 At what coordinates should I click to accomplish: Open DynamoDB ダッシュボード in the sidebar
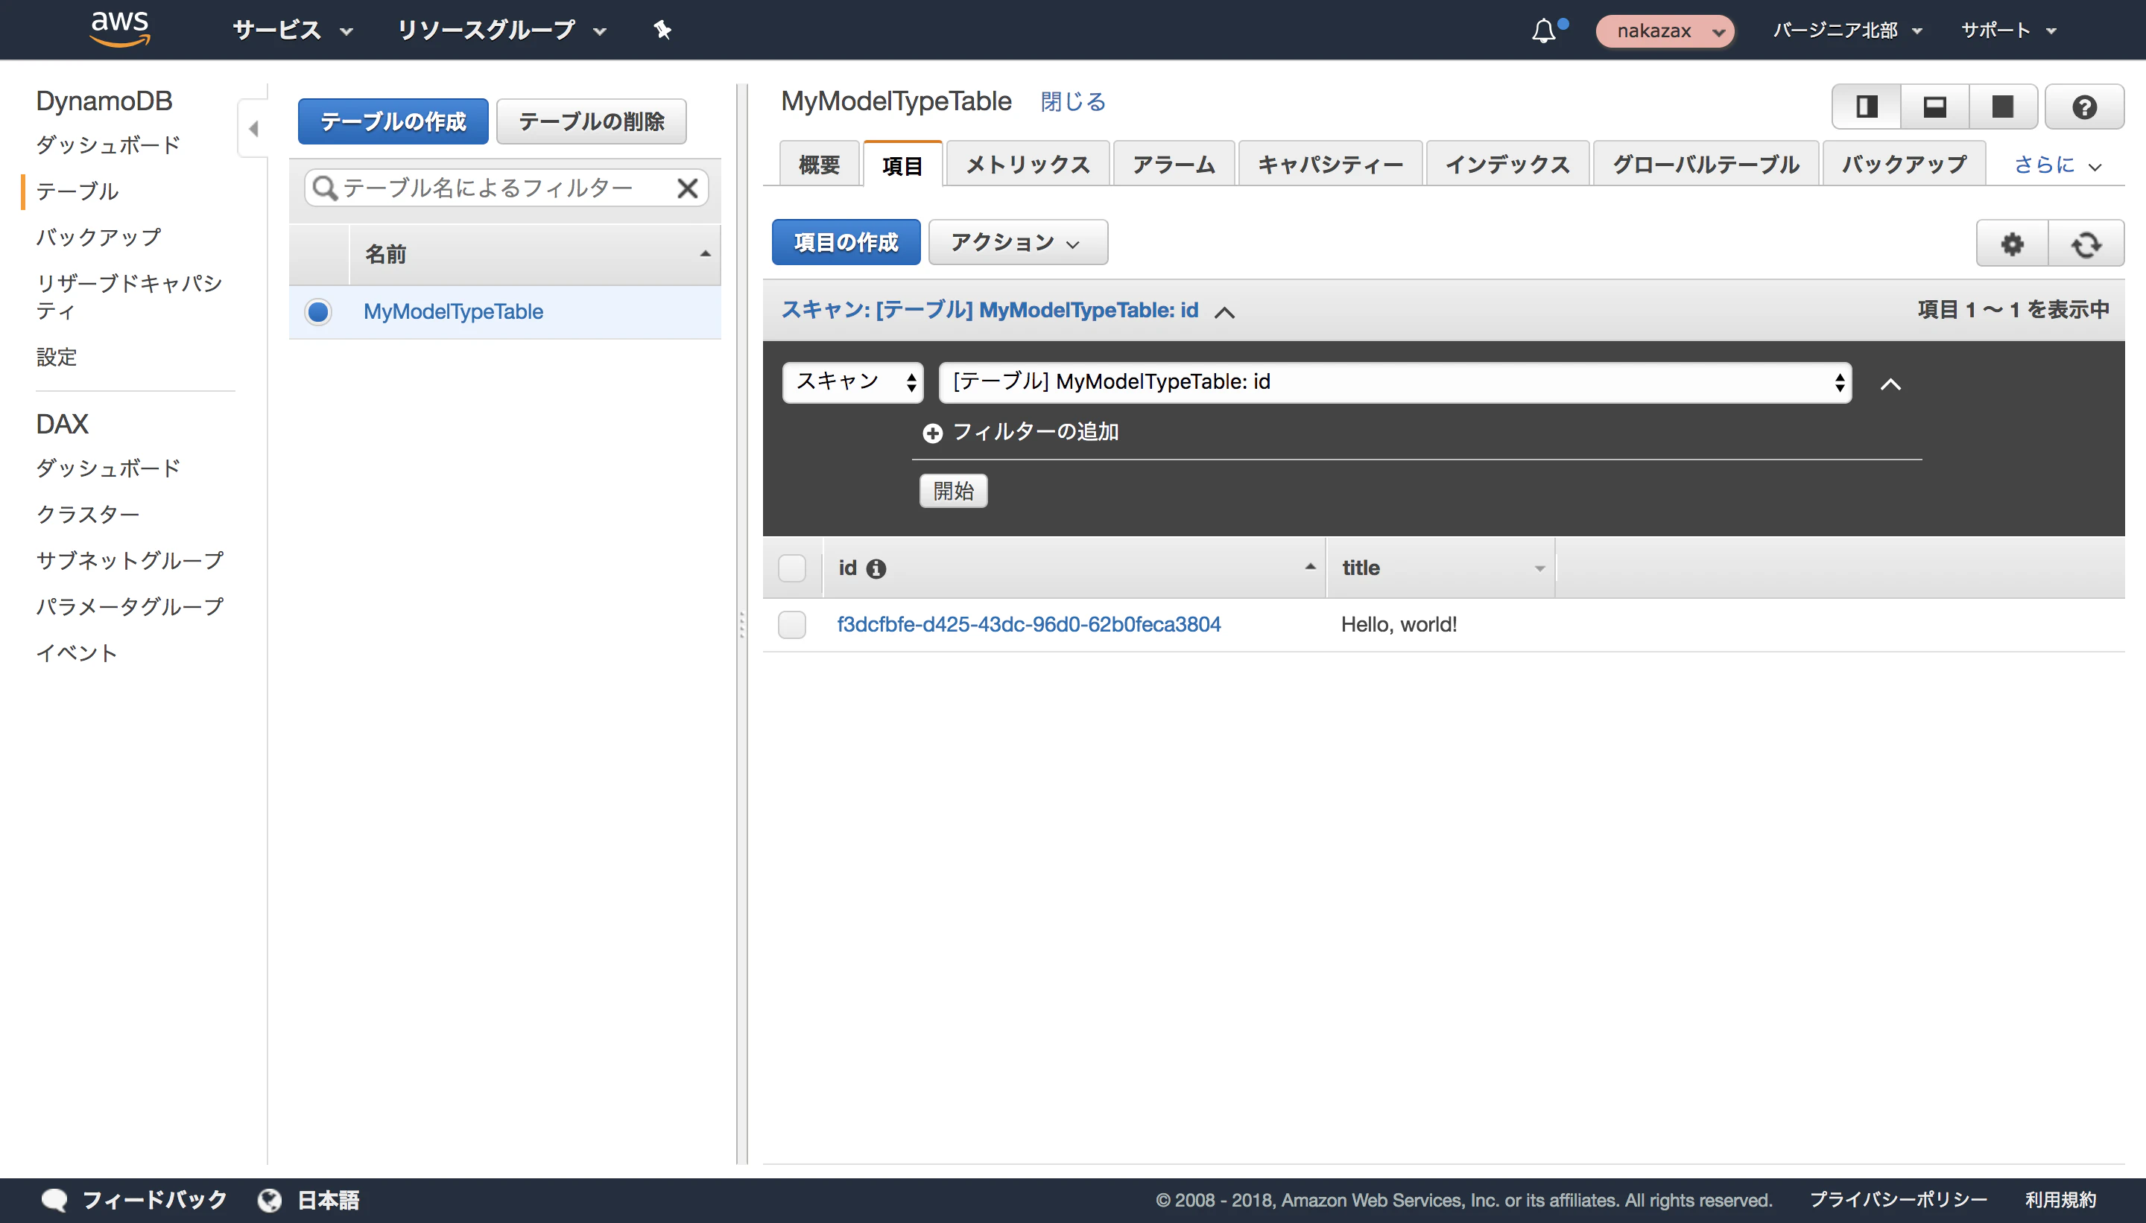[x=108, y=144]
